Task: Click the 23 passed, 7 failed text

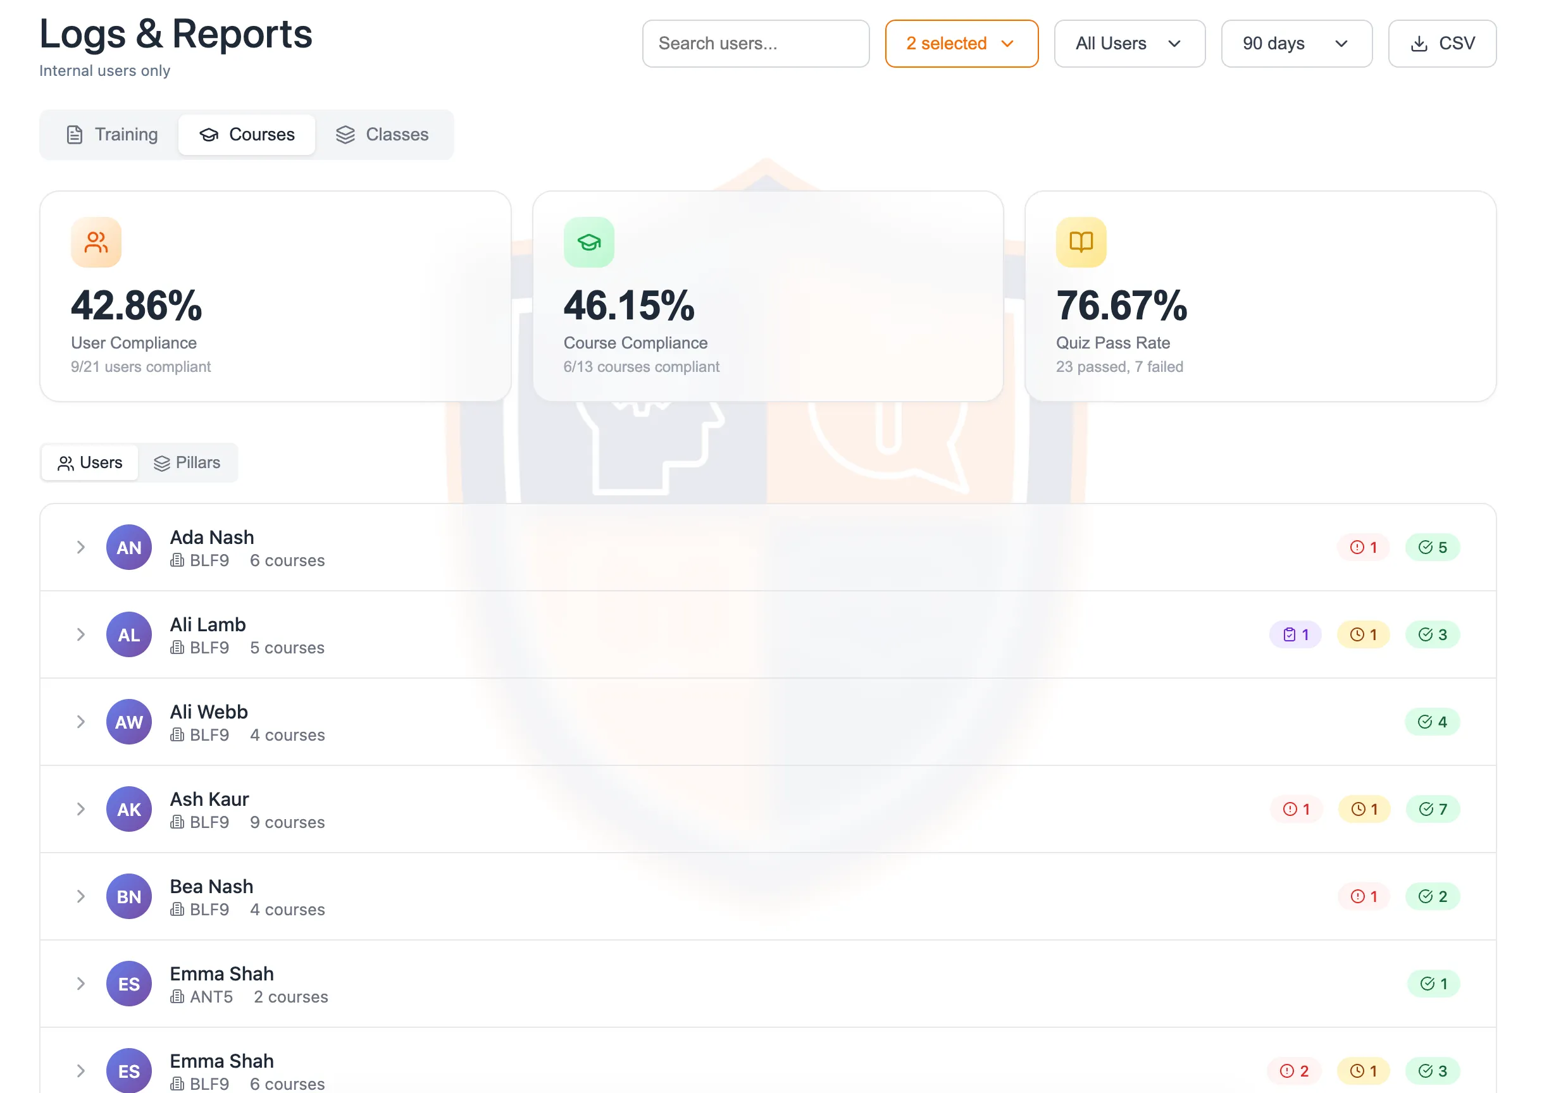Action: [x=1120, y=367]
